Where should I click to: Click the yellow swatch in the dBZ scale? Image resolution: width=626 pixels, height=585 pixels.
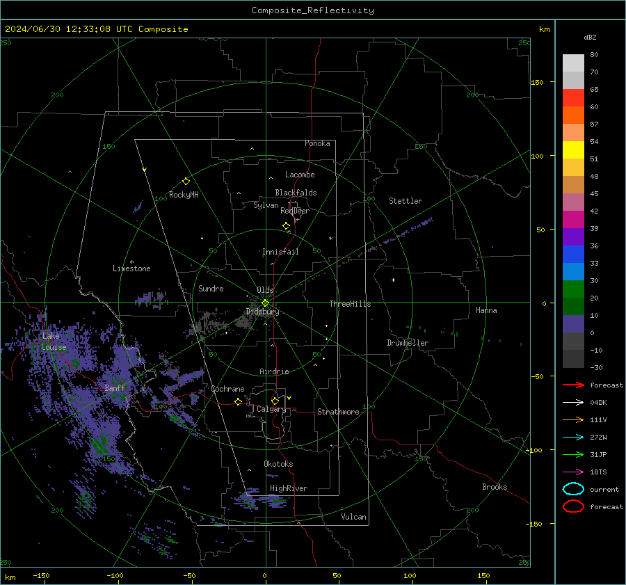click(x=573, y=150)
